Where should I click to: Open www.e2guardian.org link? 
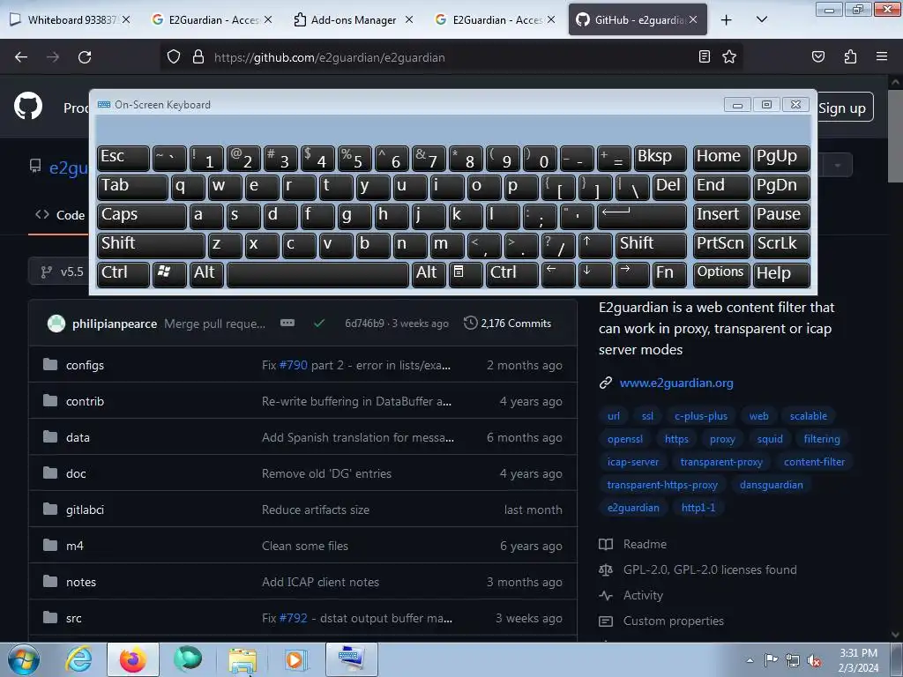[676, 383]
